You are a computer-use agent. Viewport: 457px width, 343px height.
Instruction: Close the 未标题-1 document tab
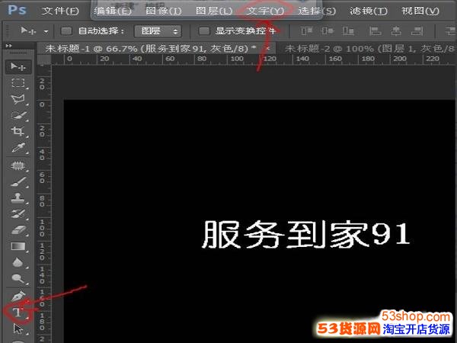click(x=269, y=48)
